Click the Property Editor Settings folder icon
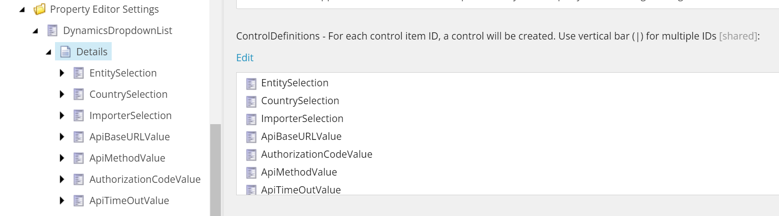 pos(40,9)
